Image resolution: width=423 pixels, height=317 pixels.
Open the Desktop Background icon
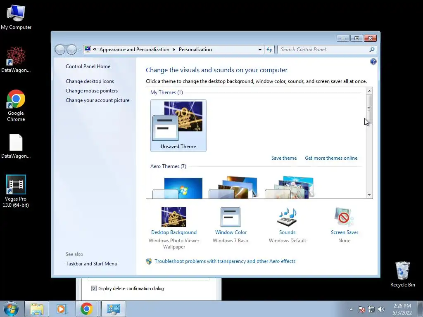point(174,217)
